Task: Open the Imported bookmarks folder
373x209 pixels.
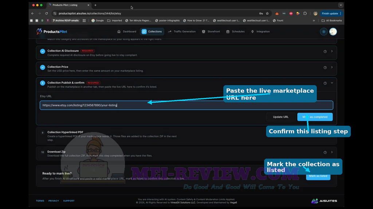Action: [x=114, y=21]
